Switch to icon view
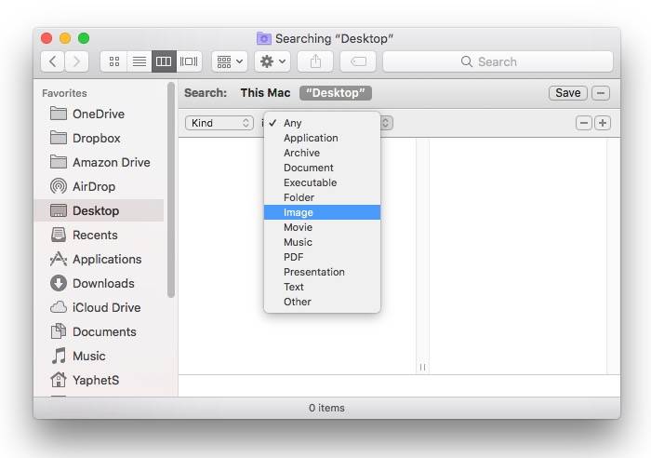 coord(114,62)
